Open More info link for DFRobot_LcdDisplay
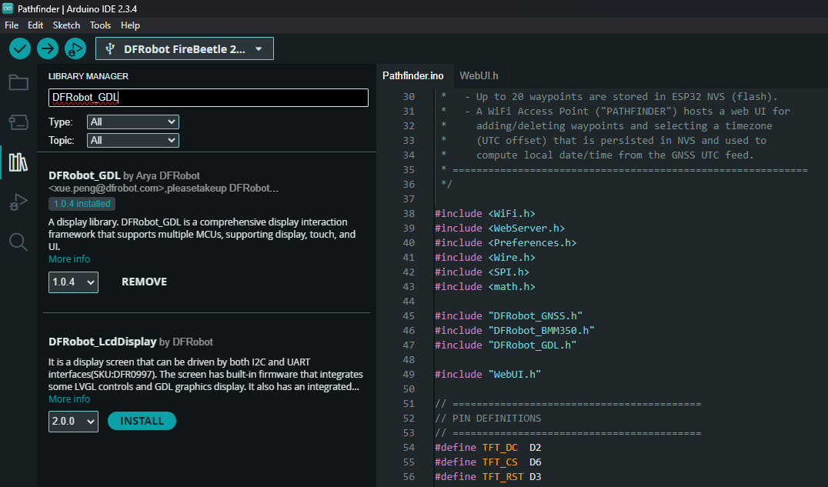Screen dimensions: 828x487 [x=69, y=399]
